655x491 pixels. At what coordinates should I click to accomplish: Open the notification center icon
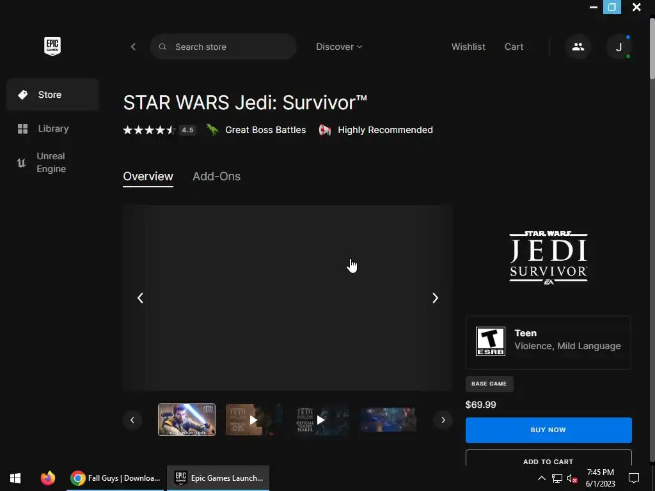coord(634,478)
